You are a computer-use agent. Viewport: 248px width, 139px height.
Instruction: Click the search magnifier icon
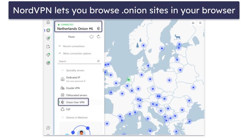[98, 61]
